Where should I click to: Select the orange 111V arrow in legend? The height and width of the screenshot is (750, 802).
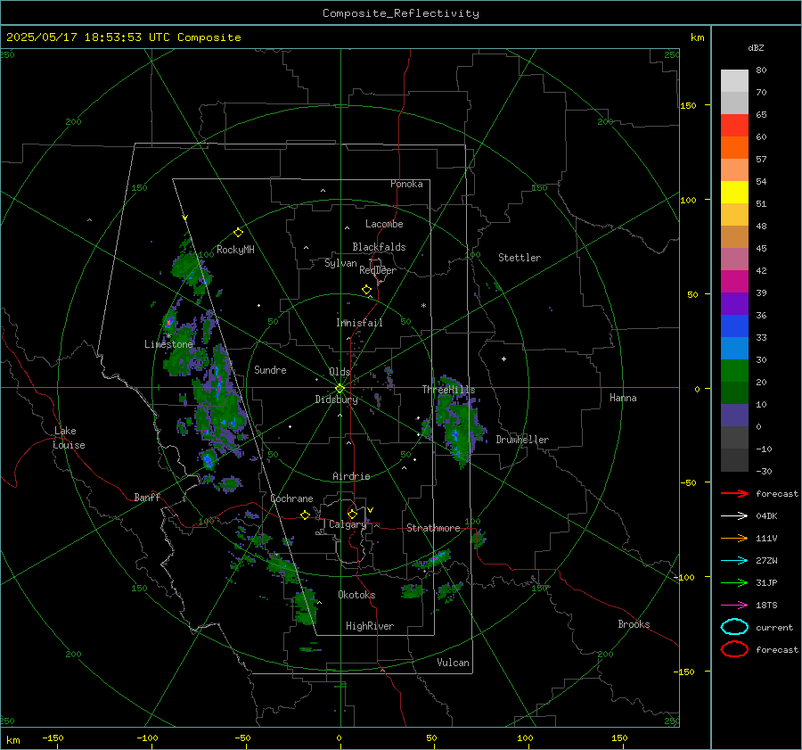pos(734,538)
